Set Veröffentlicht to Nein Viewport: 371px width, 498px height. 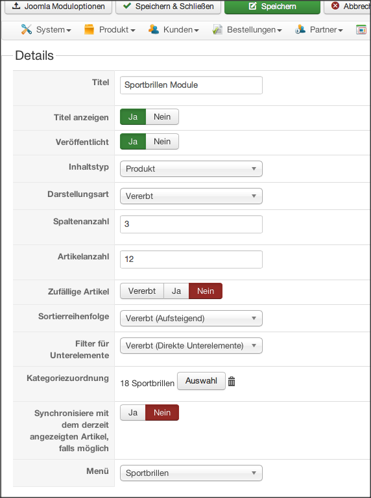click(x=162, y=142)
